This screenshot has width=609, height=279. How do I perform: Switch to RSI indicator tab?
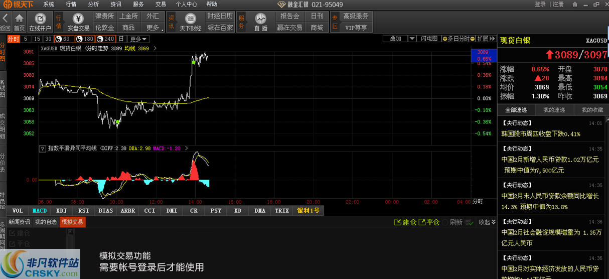(x=84, y=211)
